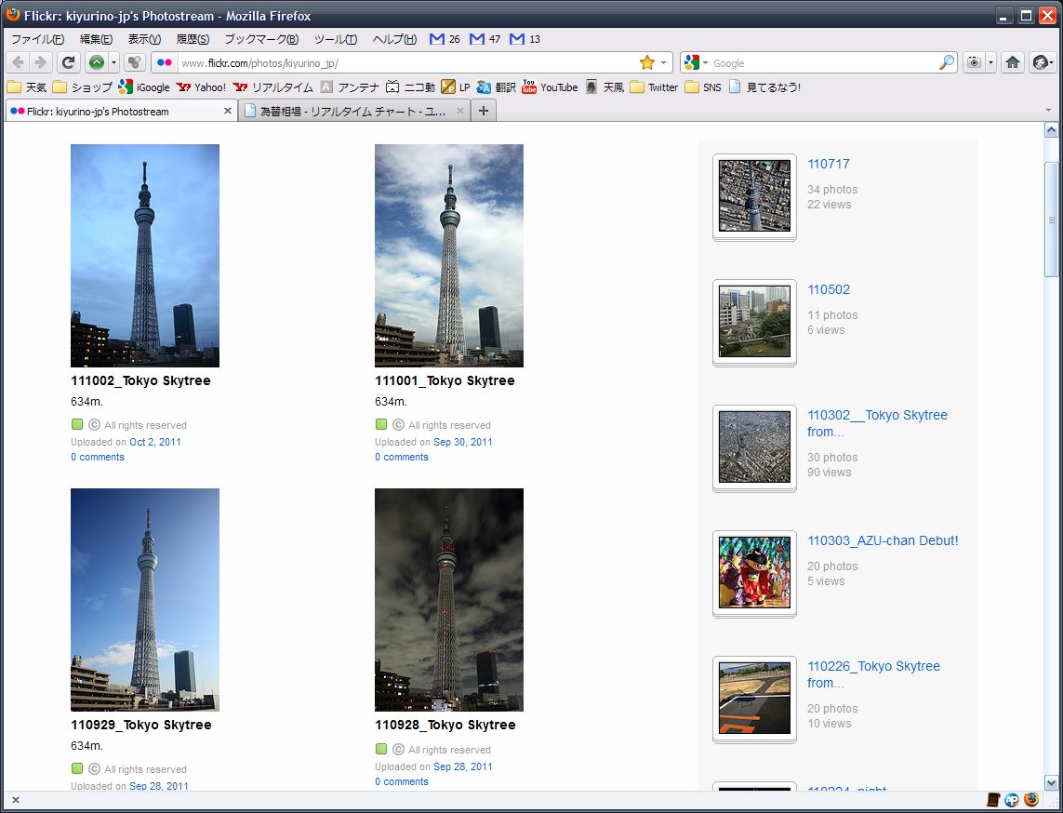The width and height of the screenshot is (1063, 813).
Task: Open the ヘルプ menu
Action: 394,39
